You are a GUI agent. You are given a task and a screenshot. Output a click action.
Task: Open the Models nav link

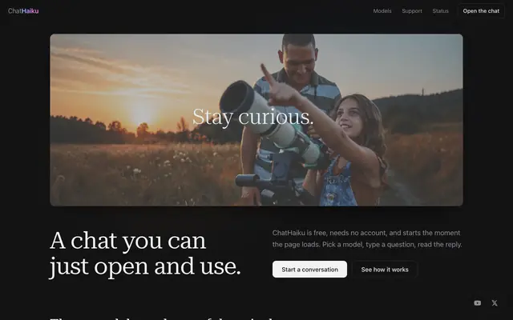tap(382, 10)
